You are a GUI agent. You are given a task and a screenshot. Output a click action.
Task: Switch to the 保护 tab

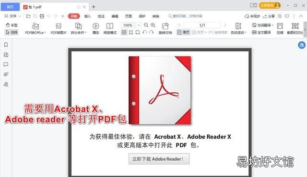pos(142,16)
